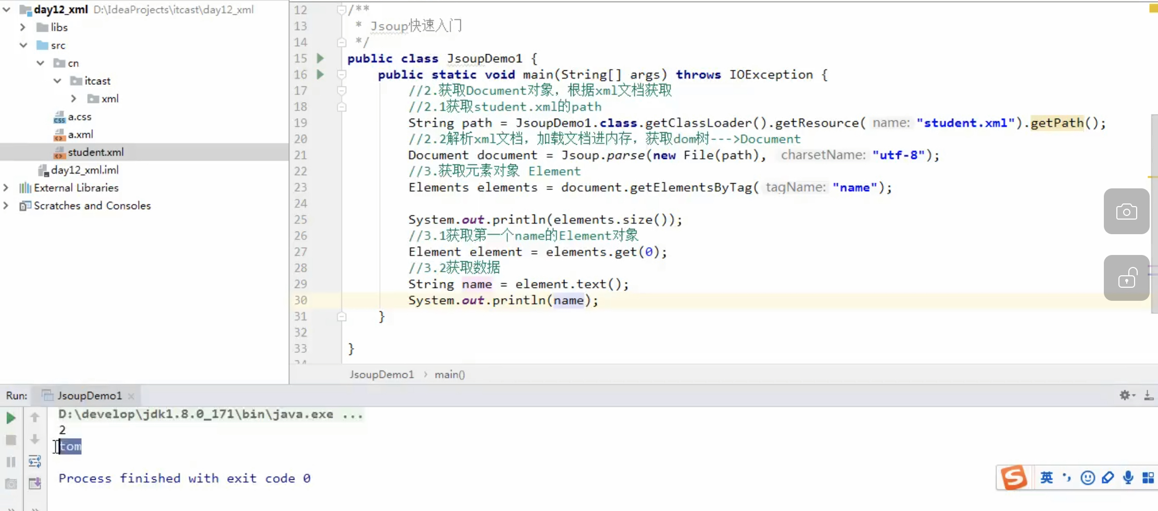
Task: Click Elements type on line 23
Action: [x=438, y=187]
